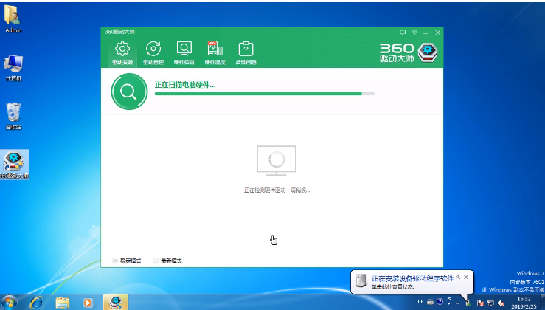Select the 最新模式 (latest mode) radio button
The width and height of the screenshot is (545, 310).
click(156, 260)
